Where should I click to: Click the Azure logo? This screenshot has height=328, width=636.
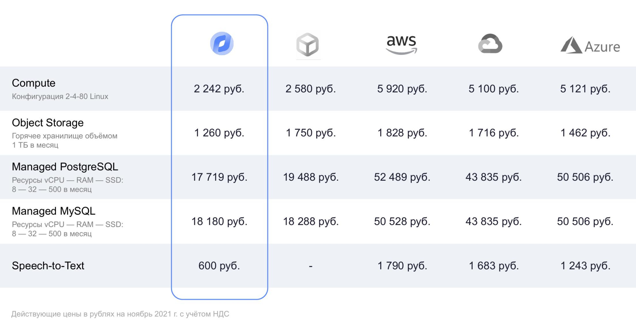point(590,45)
